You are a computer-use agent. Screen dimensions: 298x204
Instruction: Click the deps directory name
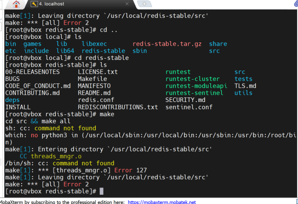(x=12, y=100)
